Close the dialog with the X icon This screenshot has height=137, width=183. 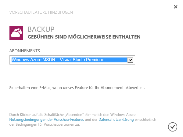click(175, 7)
